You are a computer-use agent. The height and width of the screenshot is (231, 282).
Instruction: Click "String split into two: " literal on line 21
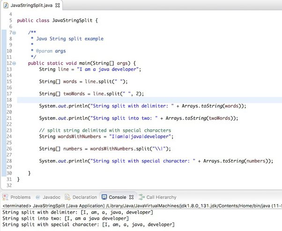pos(124,118)
